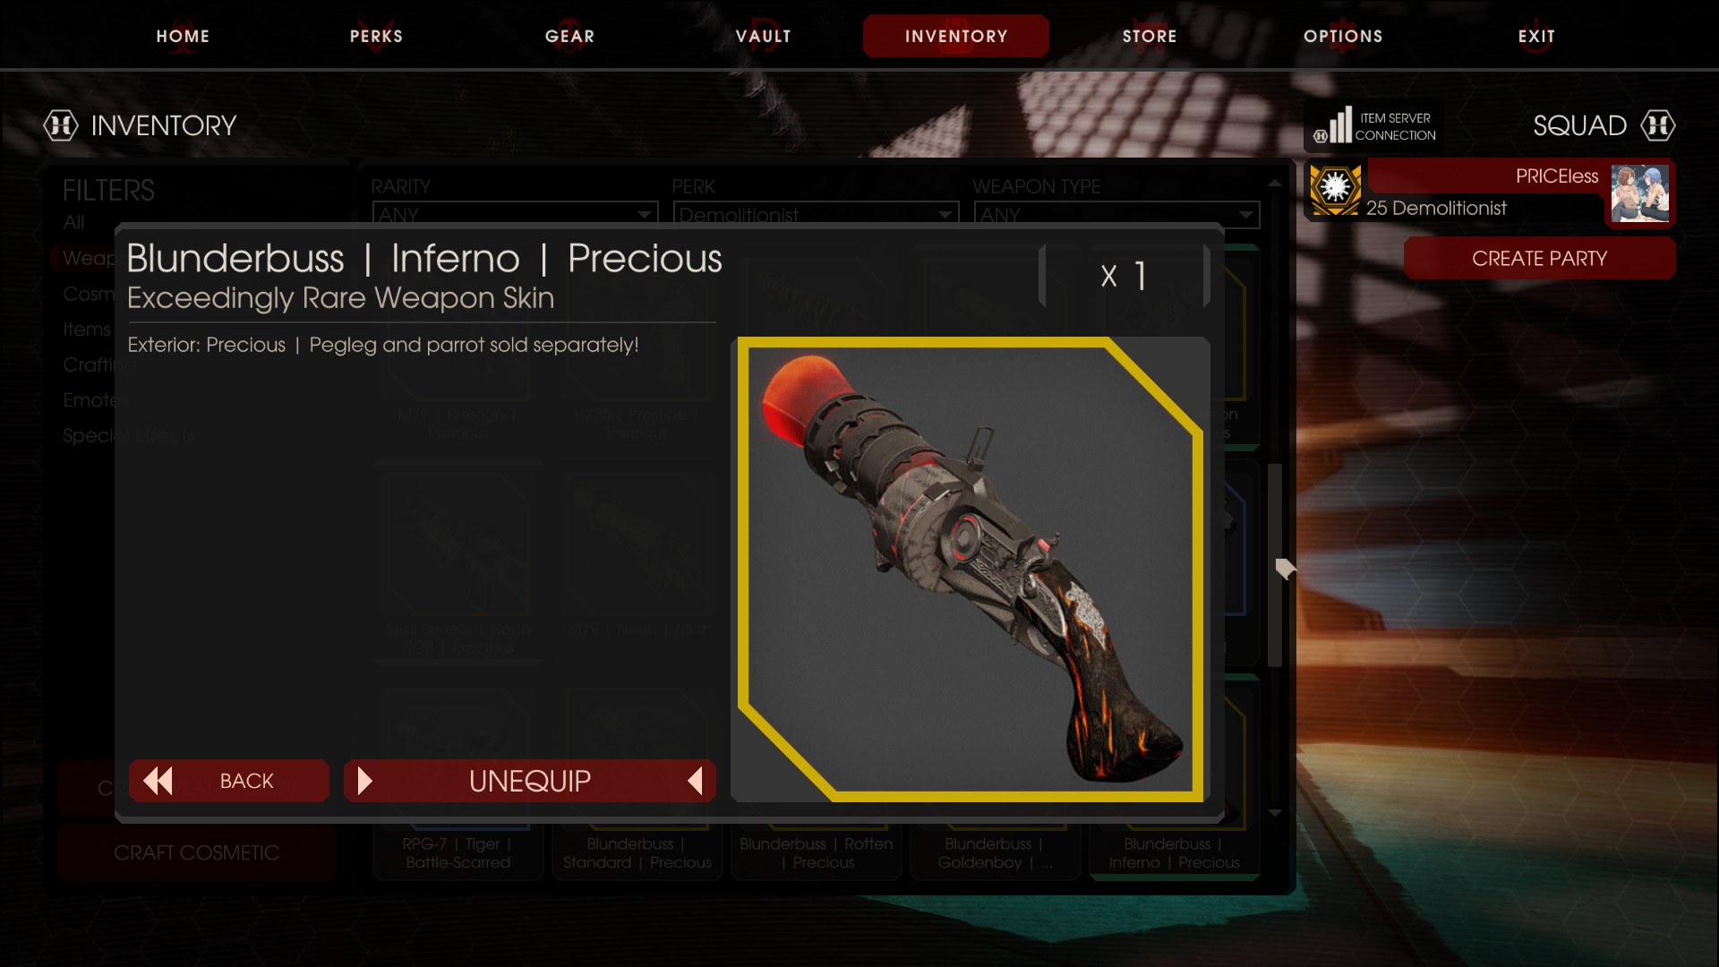Expand the WEAPON TYPE dropdown
The height and width of the screenshot is (967, 1719).
point(1116,214)
